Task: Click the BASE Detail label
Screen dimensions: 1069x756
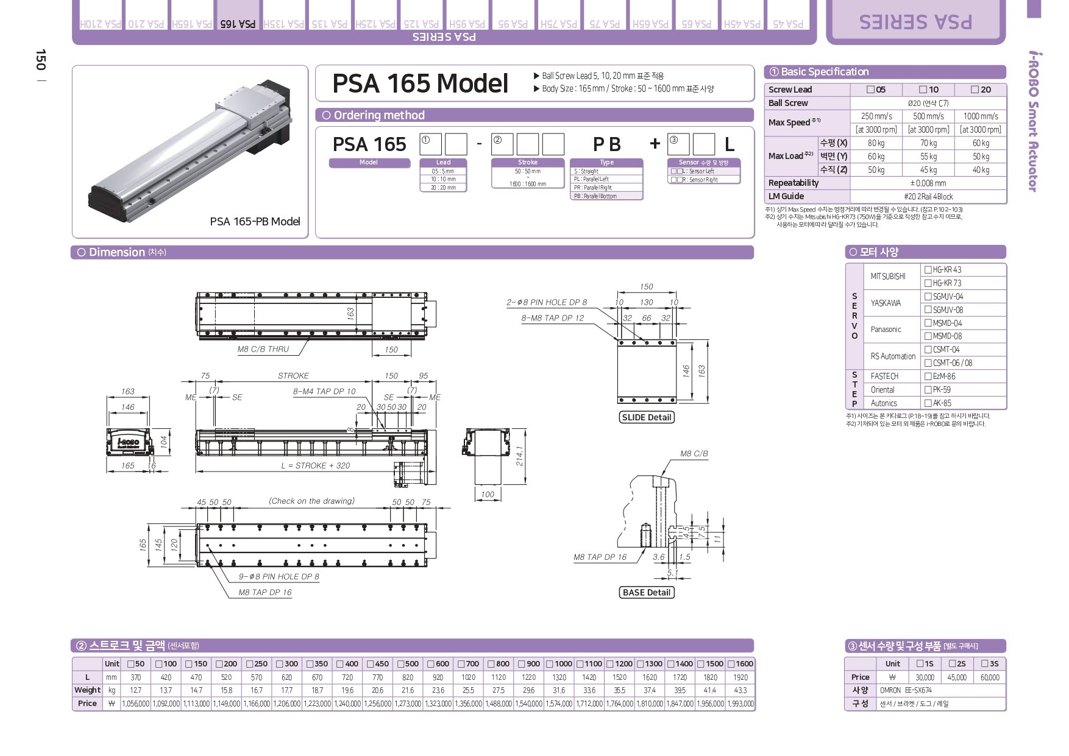Action: 646,592
